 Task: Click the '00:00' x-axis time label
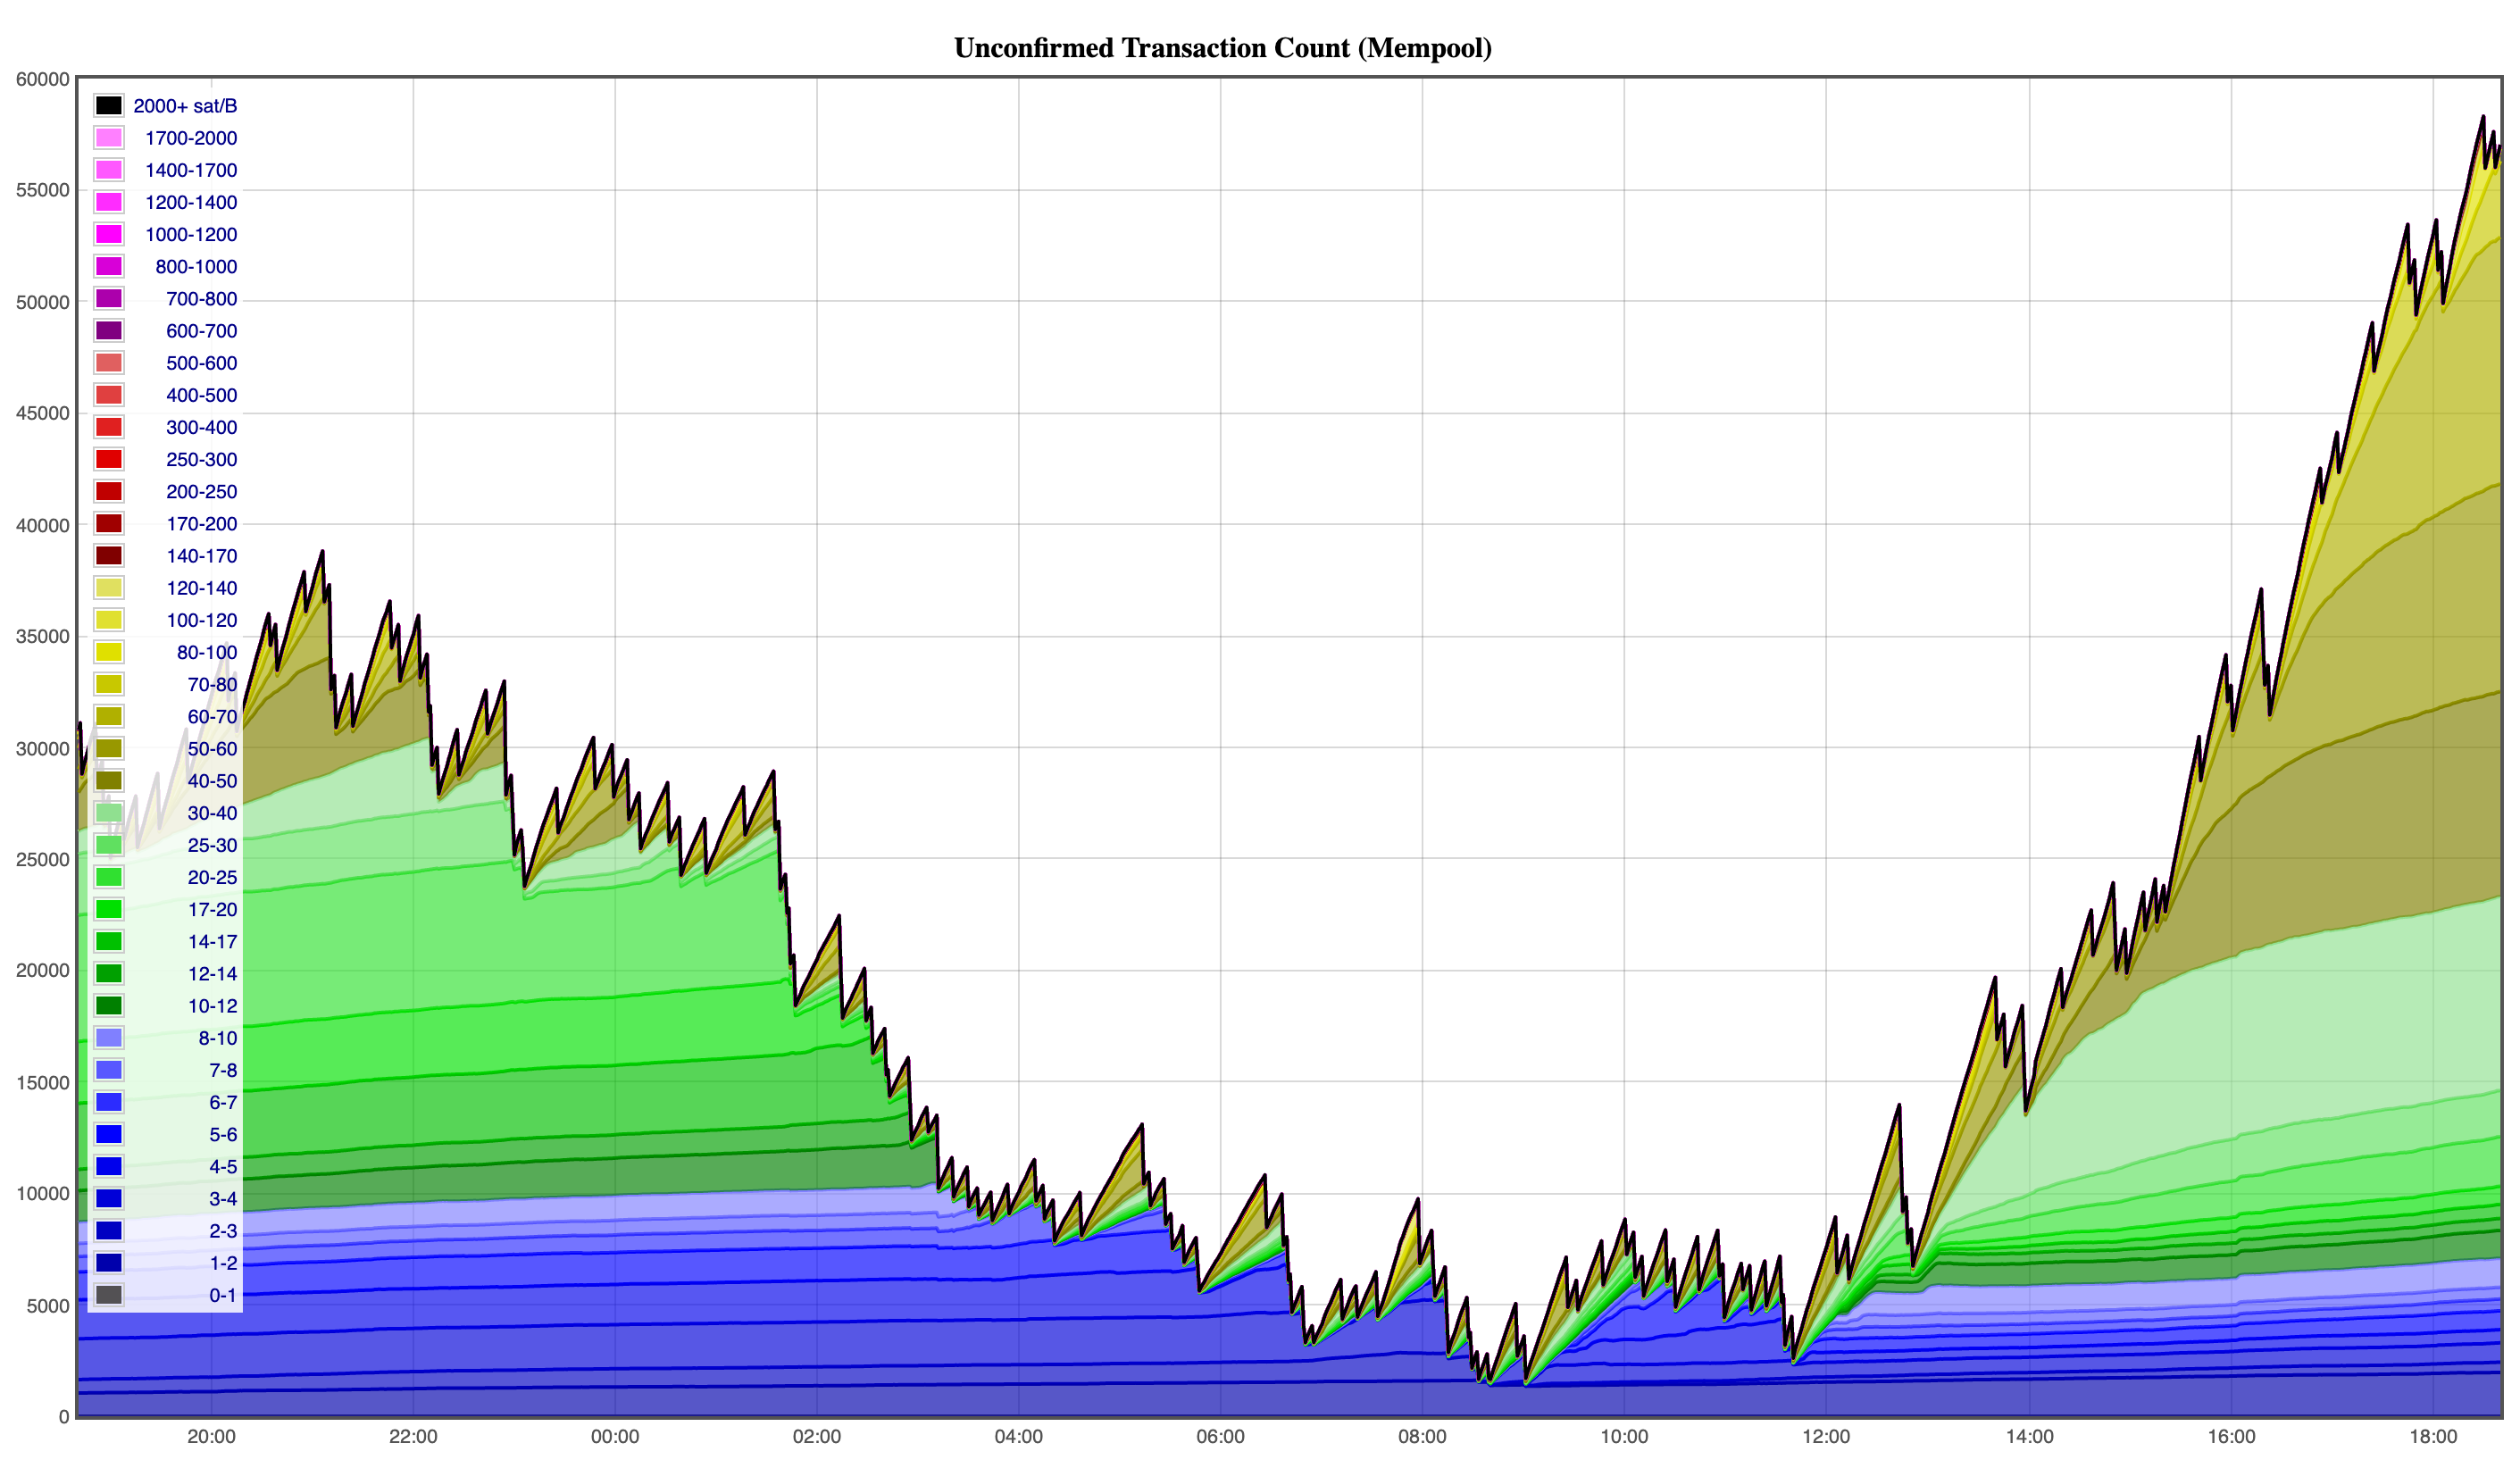click(x=615, y=1437)
